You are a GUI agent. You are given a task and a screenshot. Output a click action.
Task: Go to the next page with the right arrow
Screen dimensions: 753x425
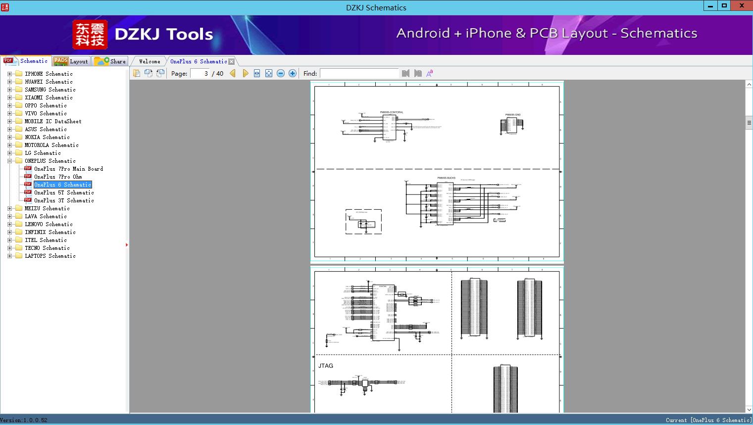pos(245,73)
